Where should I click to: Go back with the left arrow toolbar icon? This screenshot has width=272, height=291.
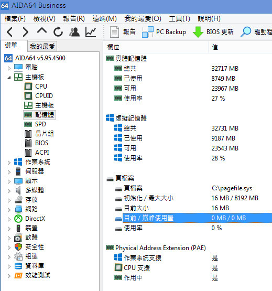click(9, 32)
